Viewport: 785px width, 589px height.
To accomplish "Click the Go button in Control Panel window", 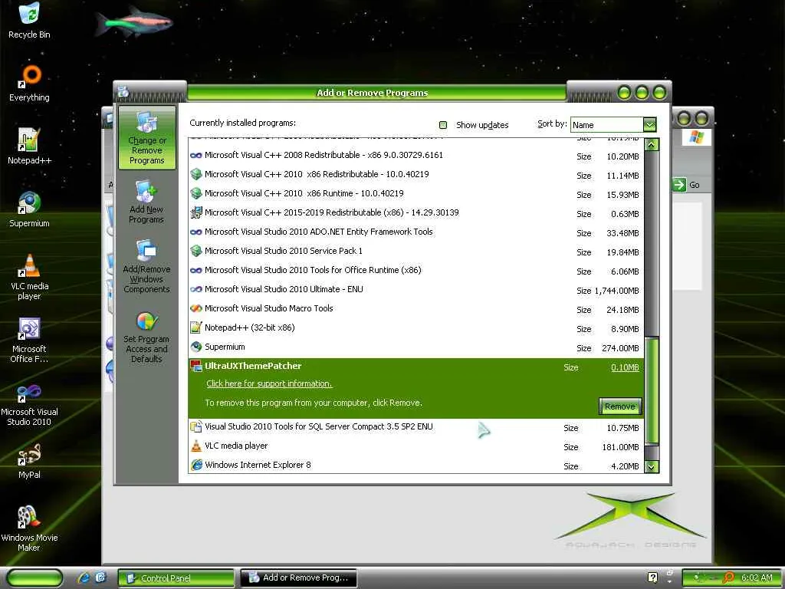I will 686,185.
